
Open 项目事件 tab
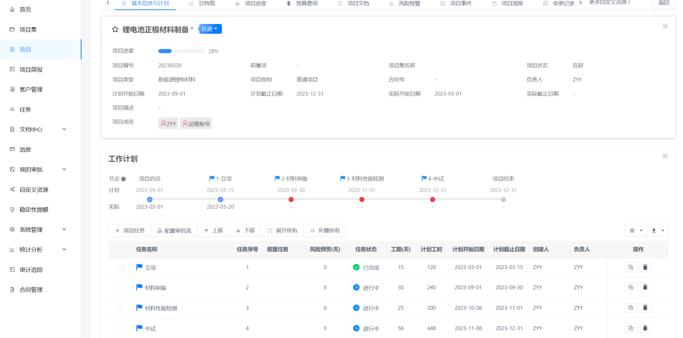pyautogui.click(x=456, y=4)
